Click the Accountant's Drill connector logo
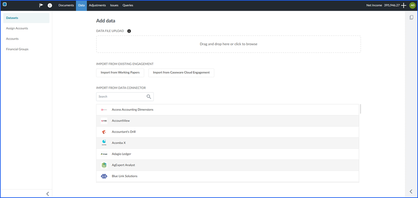The height and width of the screenshot is (198, 418). pos(104,132)
